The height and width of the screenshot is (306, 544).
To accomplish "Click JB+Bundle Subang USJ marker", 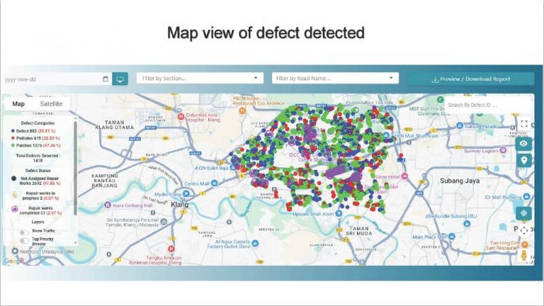I will 466,224.
